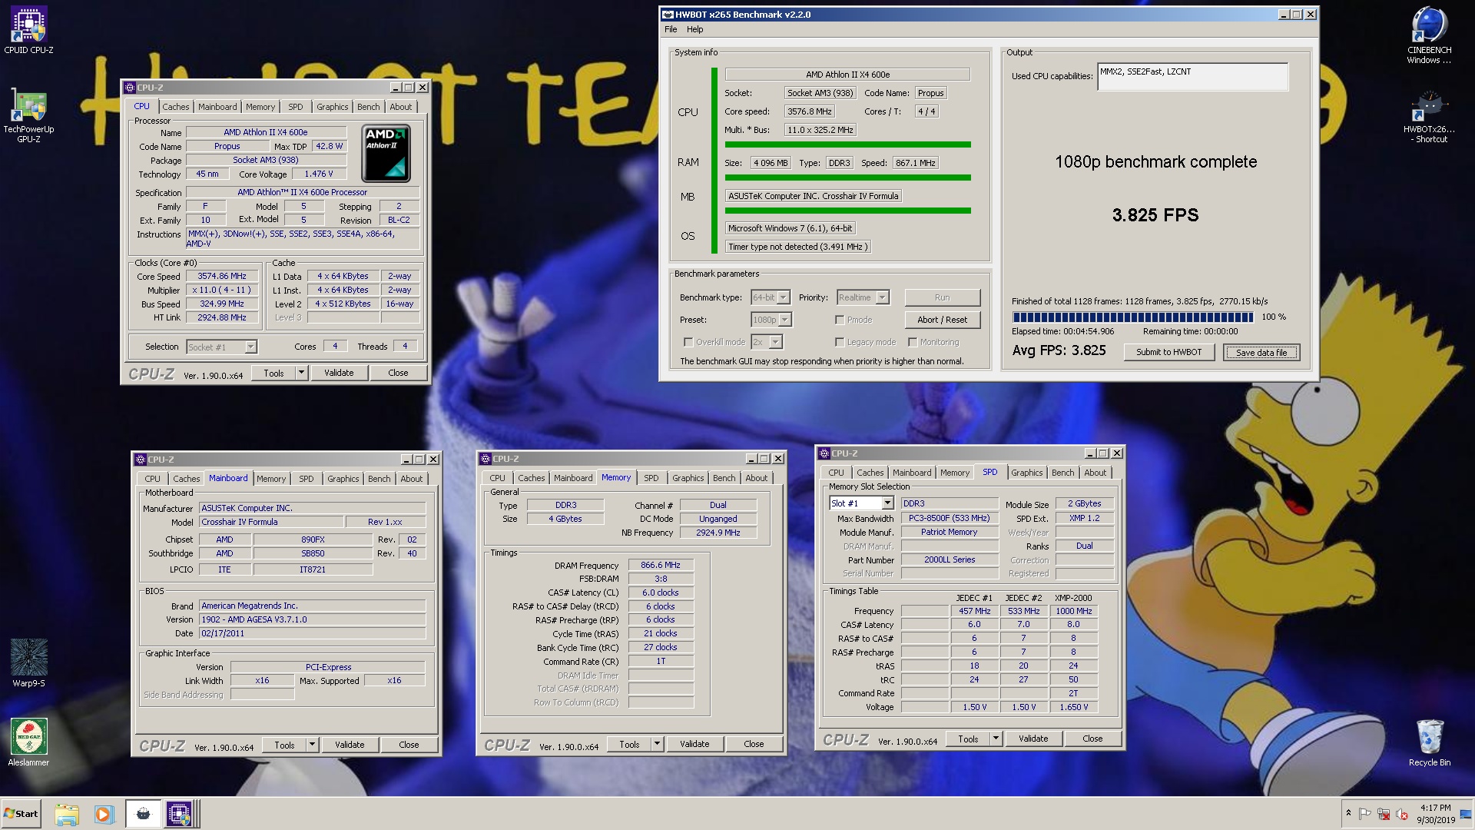1475x830 pixels.
Task: Launch Windows Media Player from taskbar
Action: pos(104,814)
